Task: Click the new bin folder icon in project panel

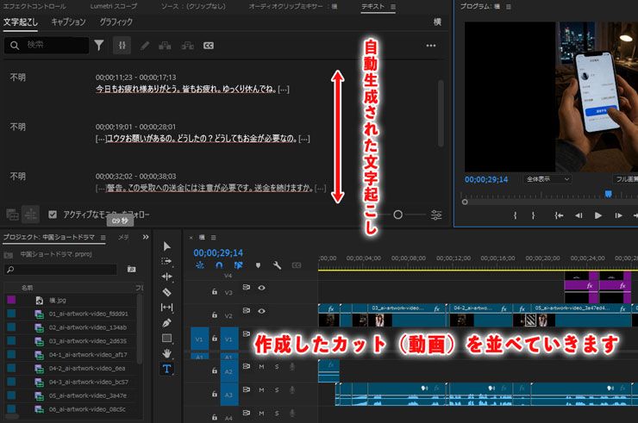Action: pos(131,269)
